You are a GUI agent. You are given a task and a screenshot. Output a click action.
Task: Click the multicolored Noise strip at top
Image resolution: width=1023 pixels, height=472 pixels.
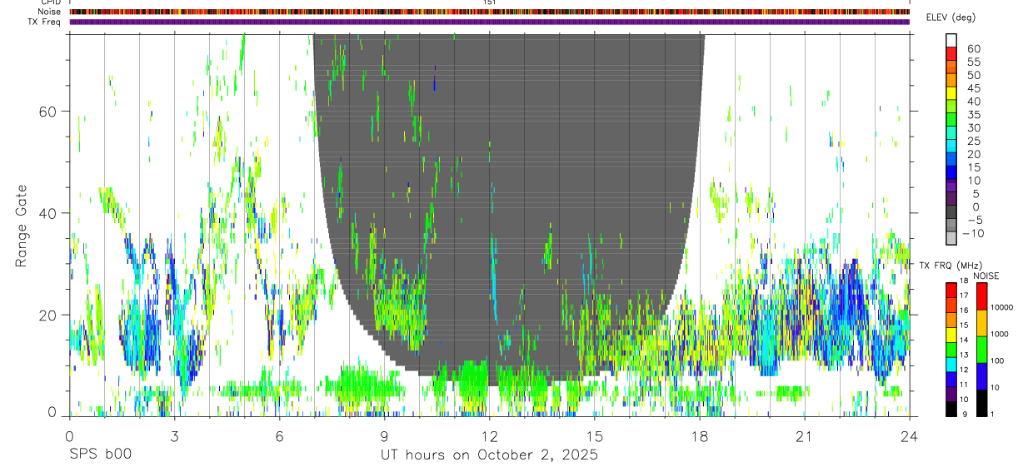pyautogui.click(x=489, y=12)
